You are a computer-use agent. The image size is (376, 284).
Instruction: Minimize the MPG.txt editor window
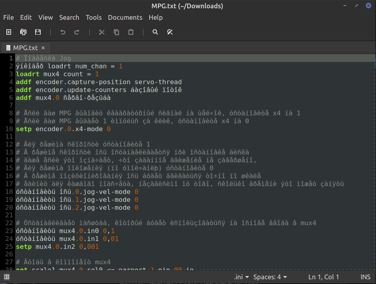coord(345,6)
